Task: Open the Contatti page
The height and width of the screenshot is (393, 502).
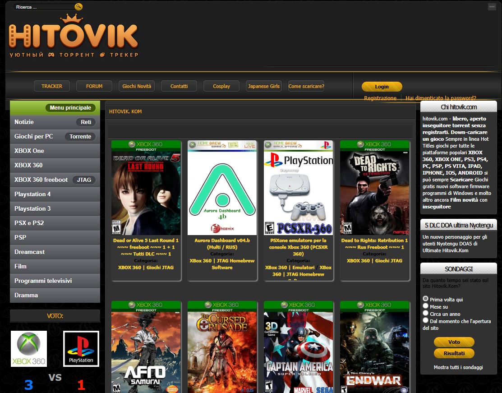Action: (x=179, y=86)
